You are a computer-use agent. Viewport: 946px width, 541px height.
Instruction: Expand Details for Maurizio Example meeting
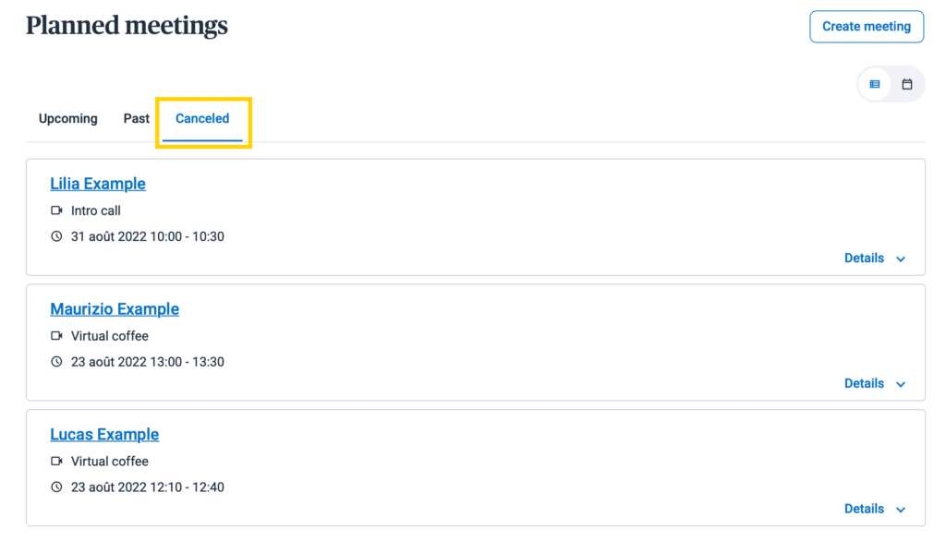point(875,383)
